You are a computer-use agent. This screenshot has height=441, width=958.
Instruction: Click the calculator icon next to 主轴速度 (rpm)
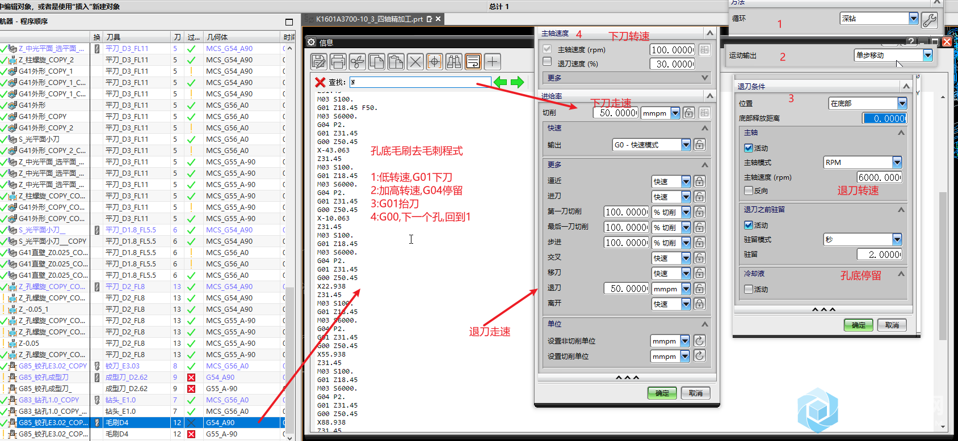704,50
